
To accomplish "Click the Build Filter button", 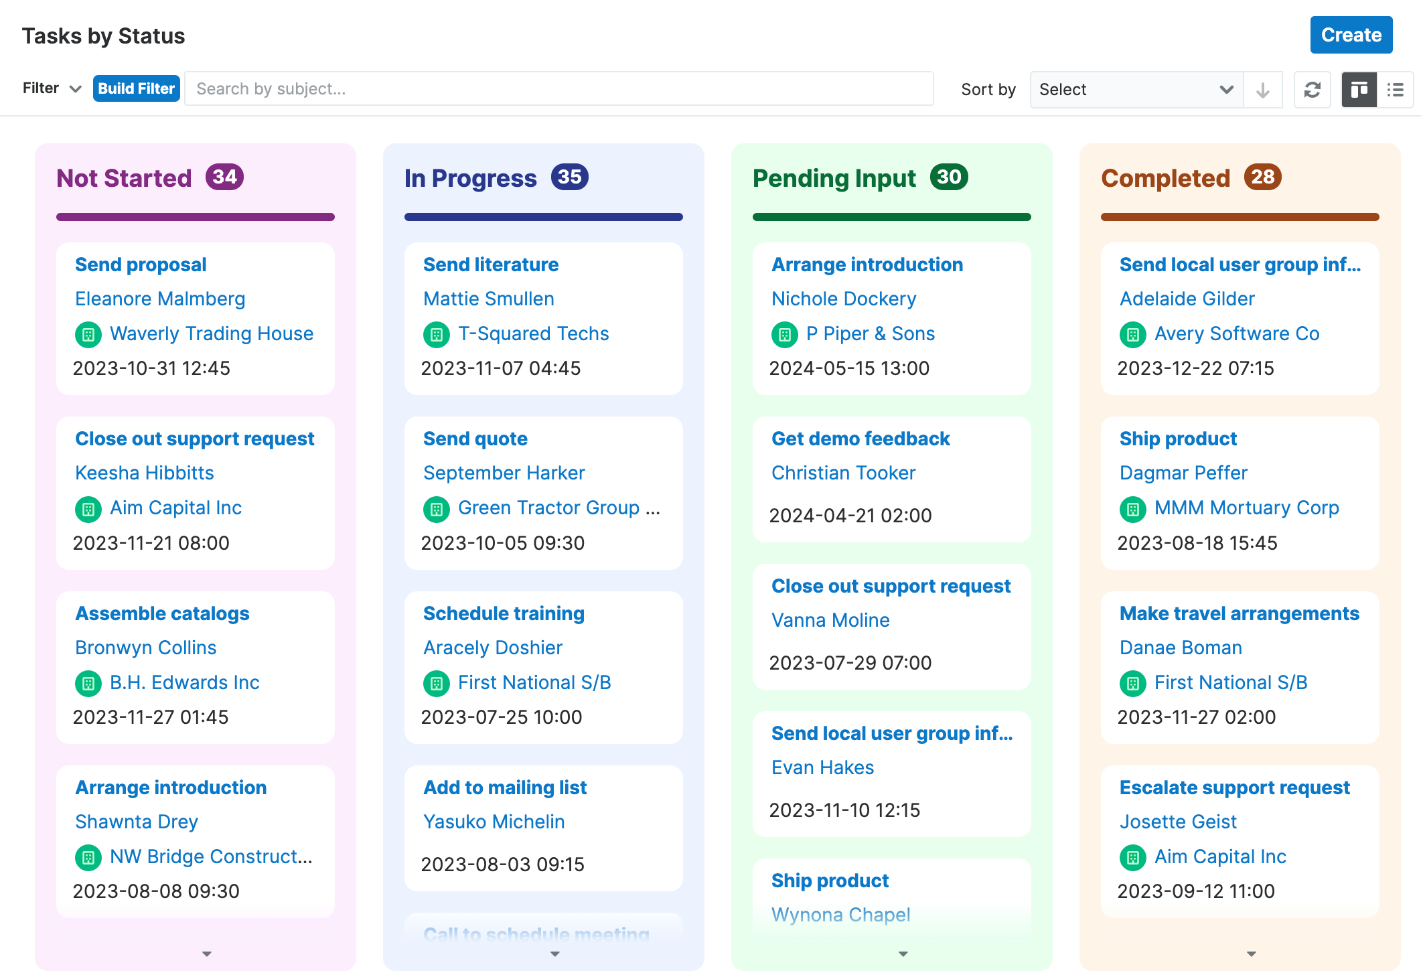I will [137, 88].
